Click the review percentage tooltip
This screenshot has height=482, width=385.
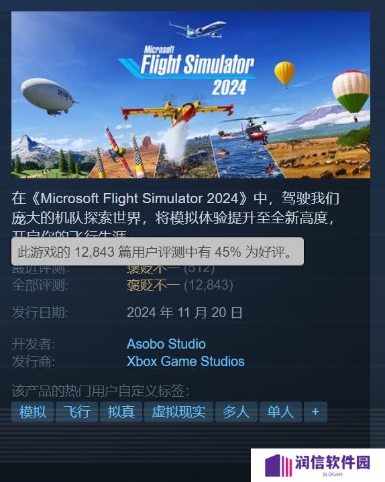pos(158,251)
